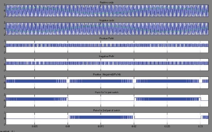This screenshot has height=132, width=212.
Task: Click the "Pulse for 2nd pair of switch" title
Action: coord(106,110)
